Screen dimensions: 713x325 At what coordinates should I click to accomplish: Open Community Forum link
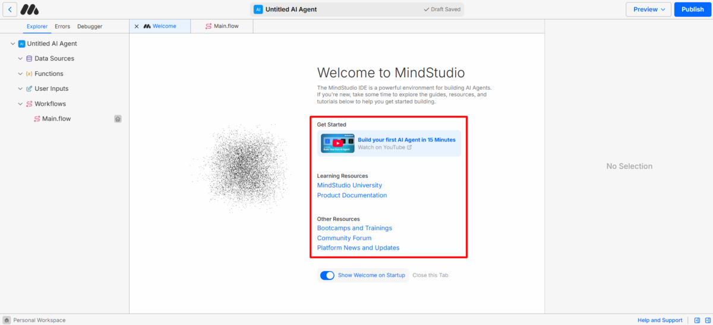click(x=344, y=238)
